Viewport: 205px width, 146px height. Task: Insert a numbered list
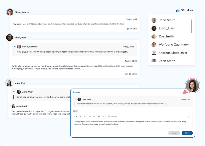click(x=95, y=117)
